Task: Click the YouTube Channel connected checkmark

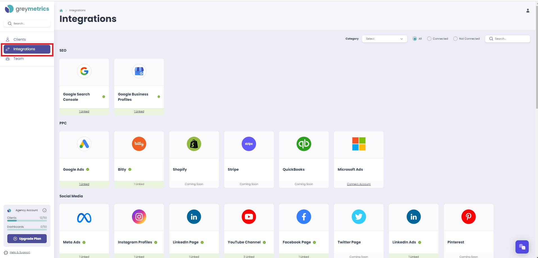Action: [x=264, y=243]
